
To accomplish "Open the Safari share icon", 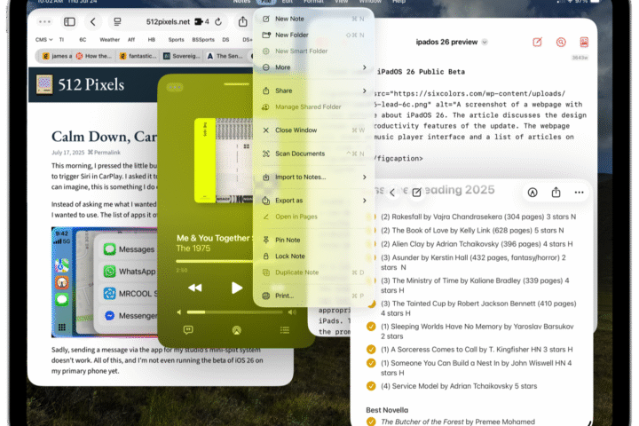I will (243, 21).
